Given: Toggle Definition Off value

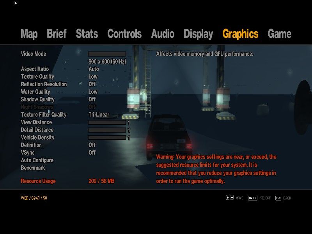Looking at the screenshot, I should pyautogui.click(x=92, y=145).
